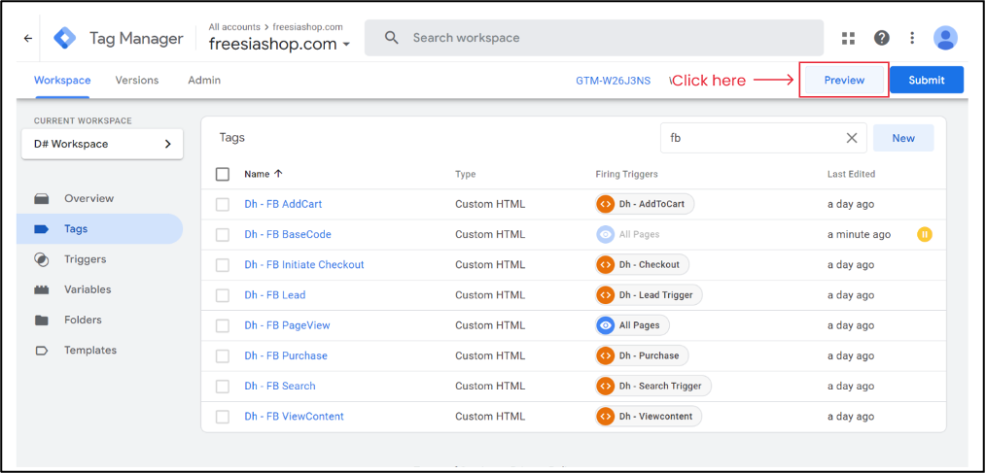Open the three-dot more options menu
The height and width of the screenshot is (473, 986).
pyautogui.click(x=912, y=38)
